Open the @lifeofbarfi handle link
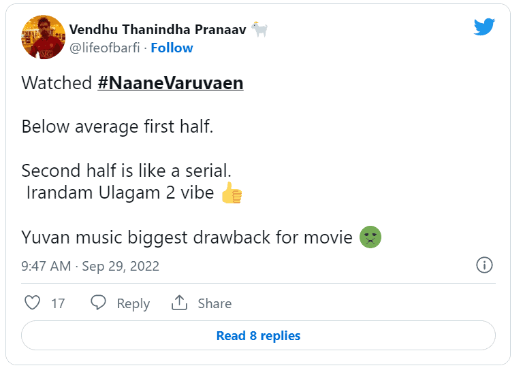The height and width of the screenshot is (370, 523). [106, 48]
